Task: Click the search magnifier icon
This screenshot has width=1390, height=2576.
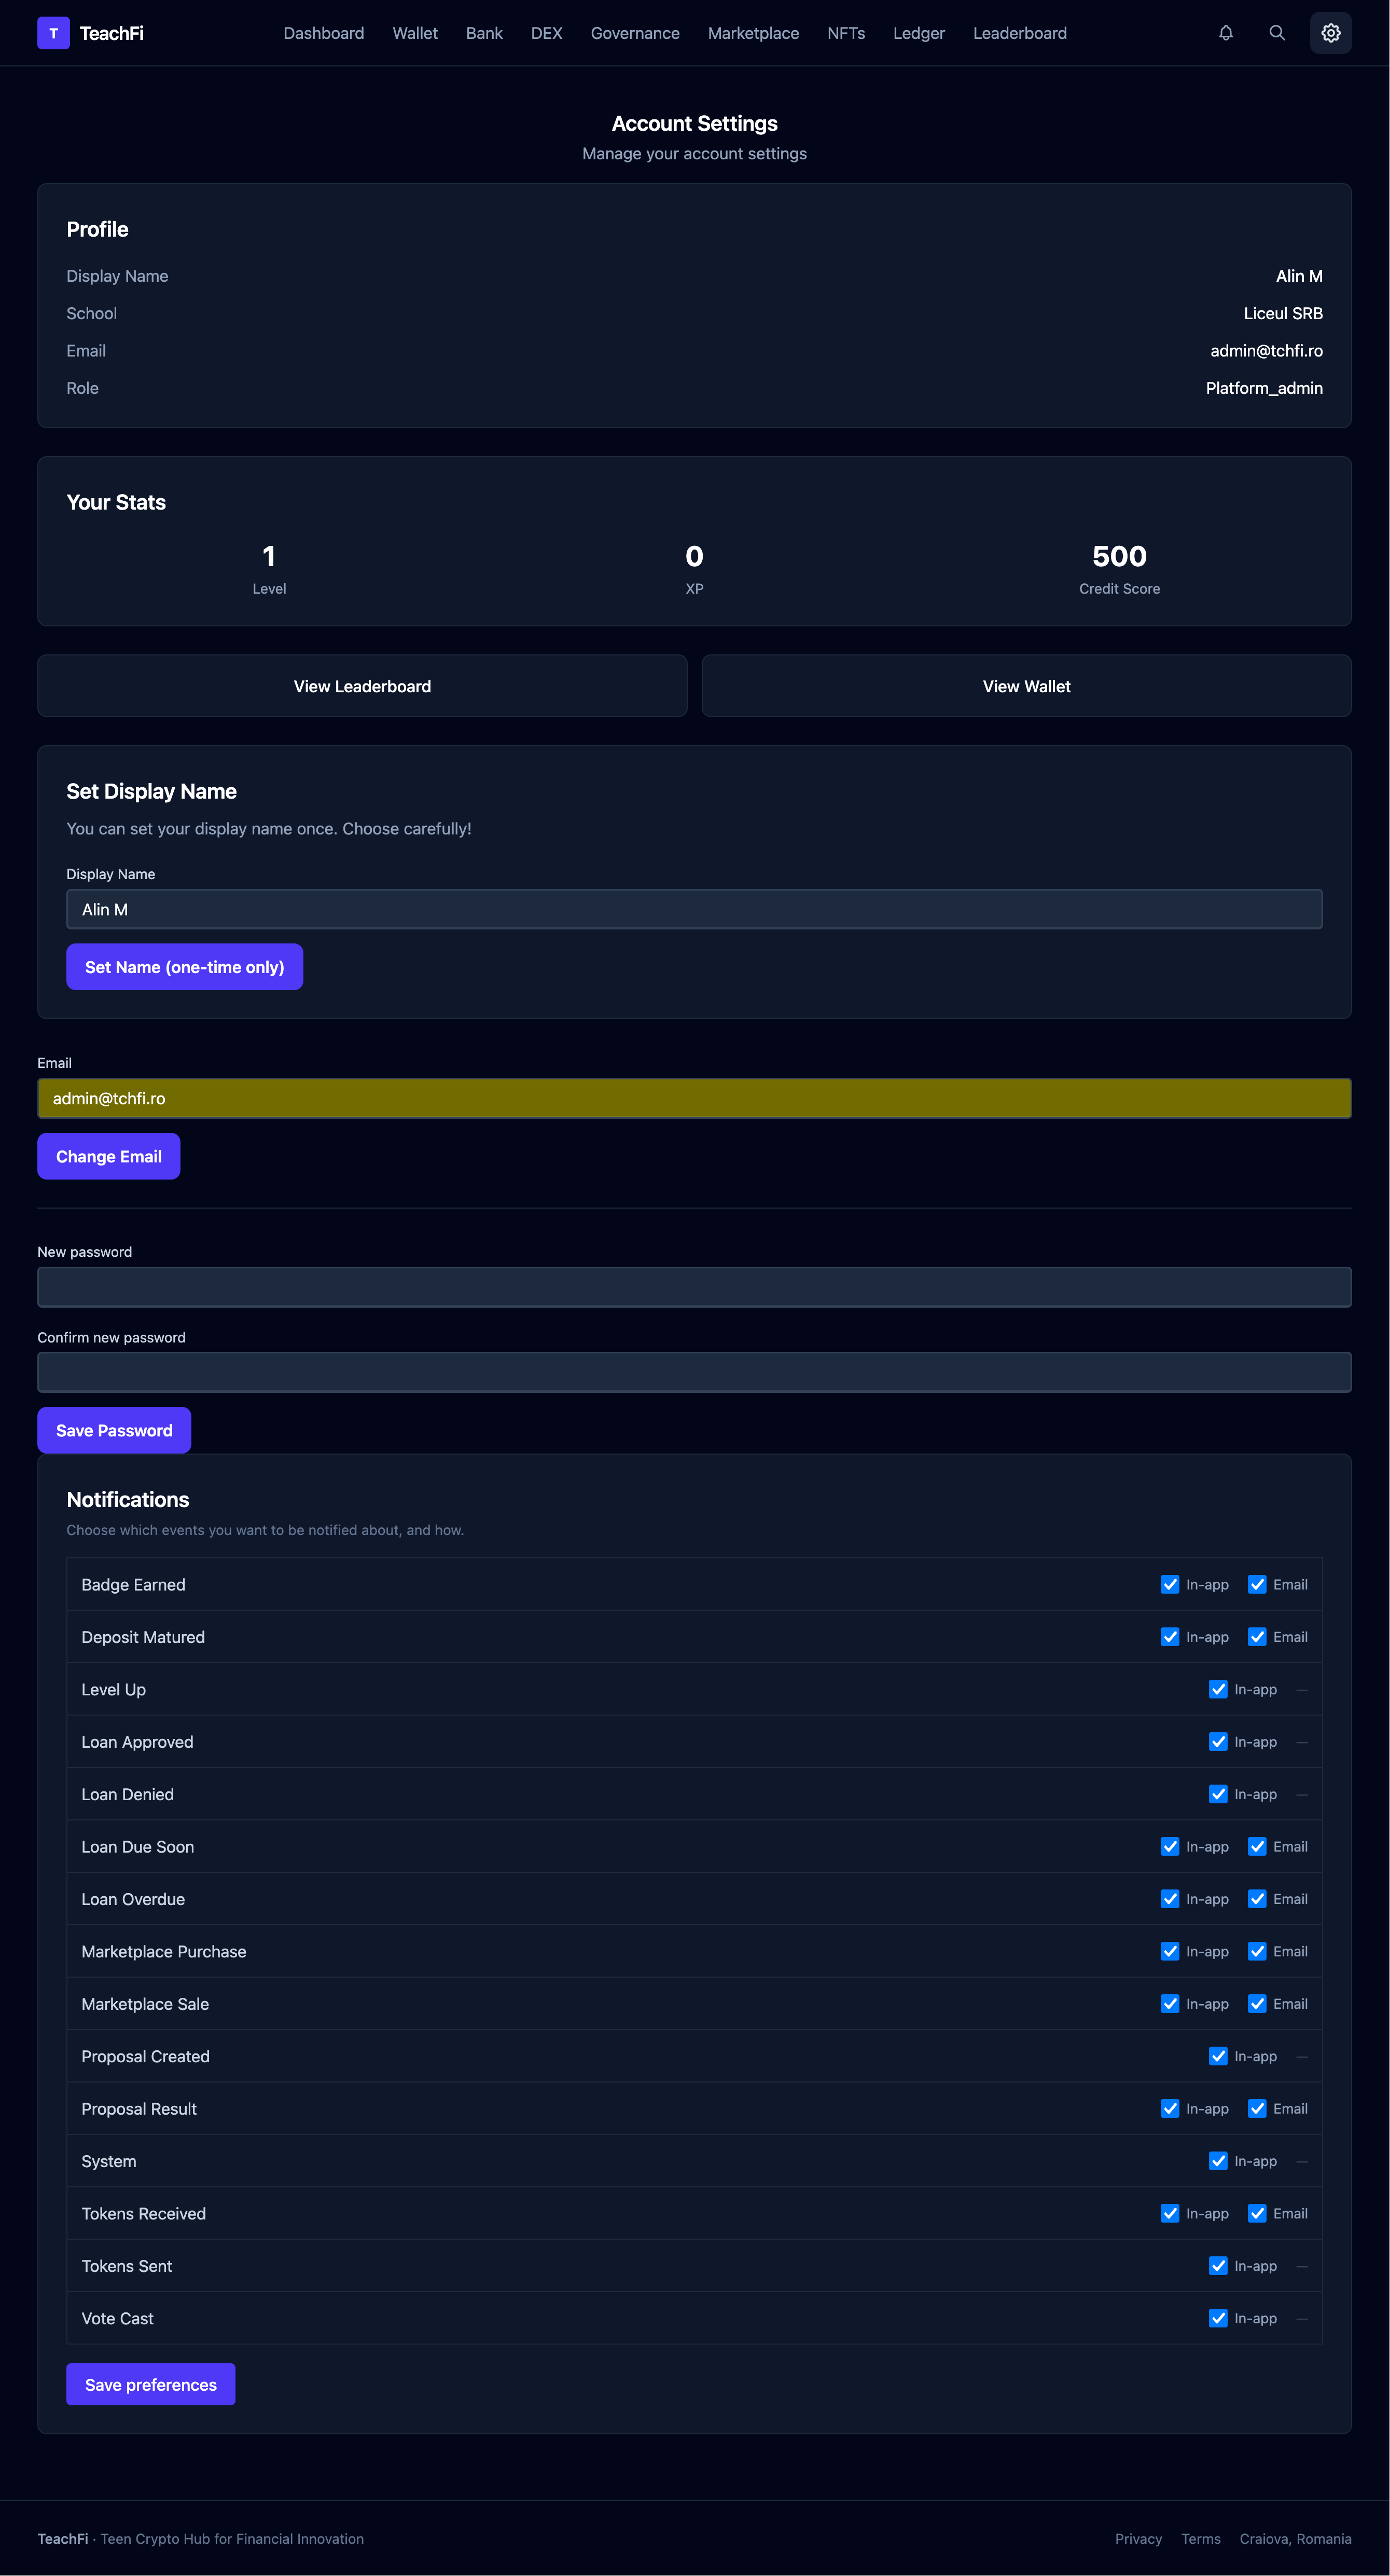Action: [1276, 33]
